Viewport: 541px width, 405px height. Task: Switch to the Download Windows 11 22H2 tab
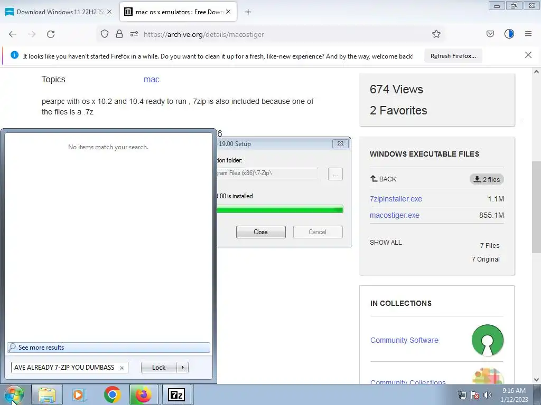[59, 12]
